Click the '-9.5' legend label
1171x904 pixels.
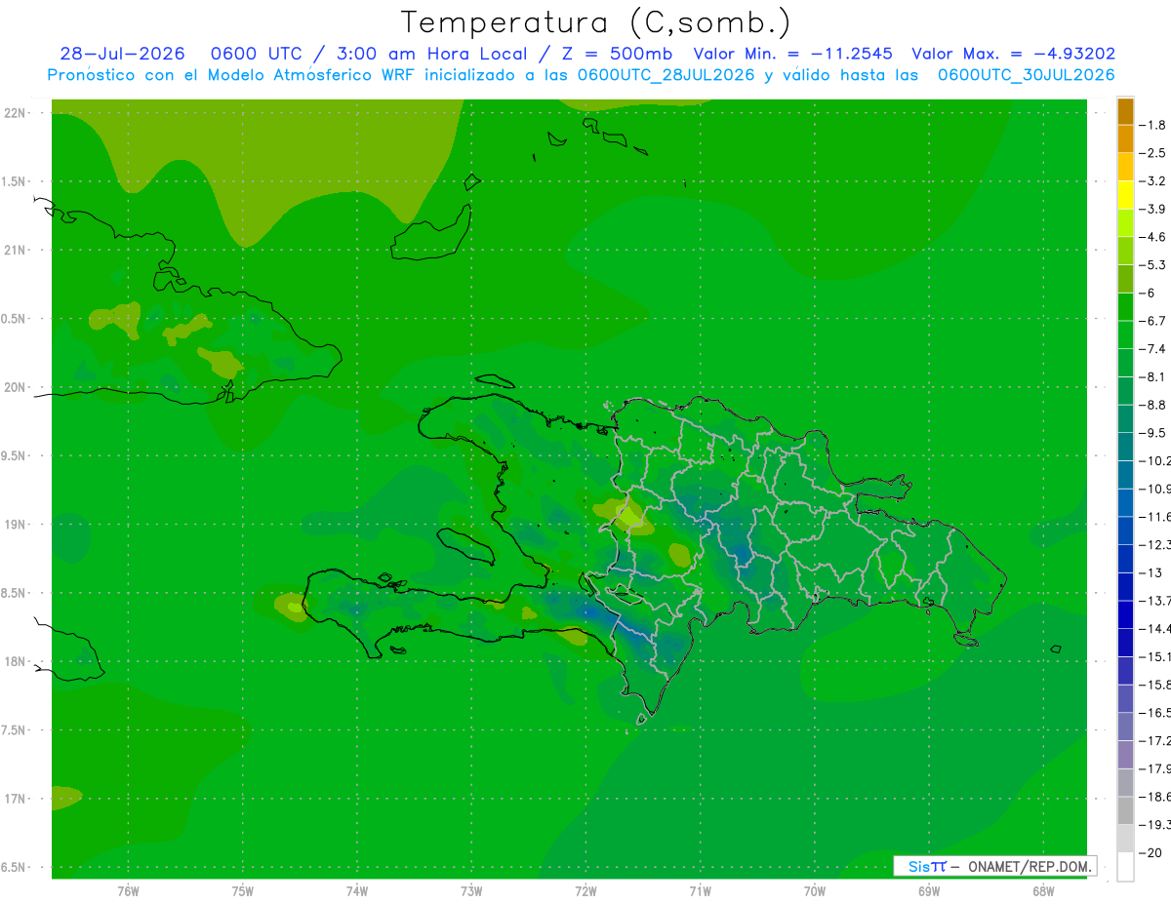[1153, 433]
